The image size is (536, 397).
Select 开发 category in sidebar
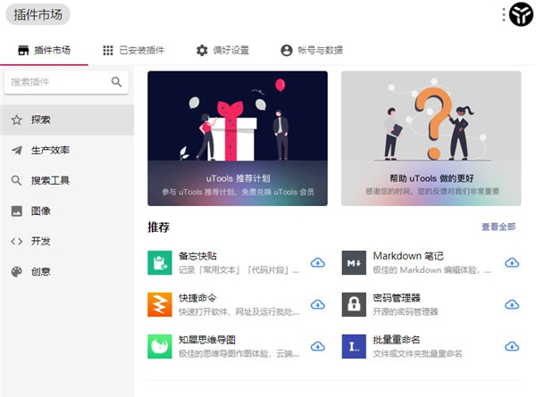67,242
